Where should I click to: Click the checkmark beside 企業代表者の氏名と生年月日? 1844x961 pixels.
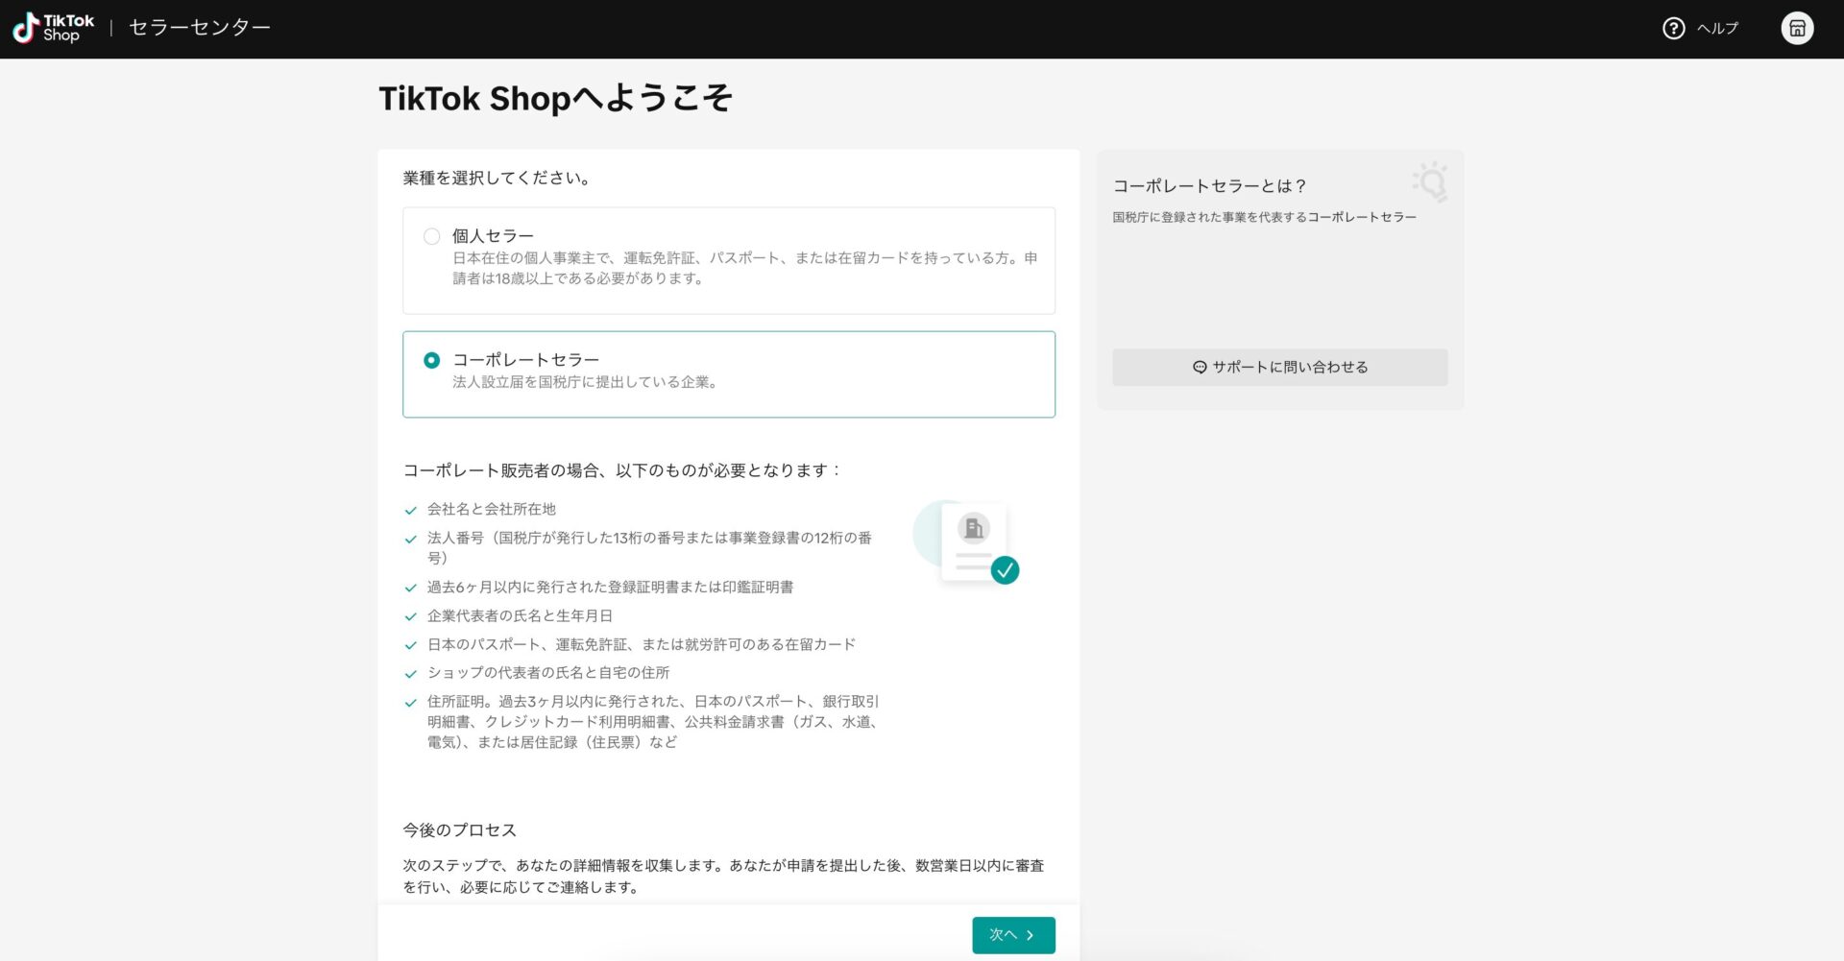tap(411, 615)
